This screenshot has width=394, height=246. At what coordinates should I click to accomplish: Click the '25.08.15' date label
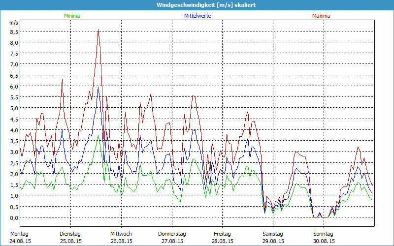point(71,241)
